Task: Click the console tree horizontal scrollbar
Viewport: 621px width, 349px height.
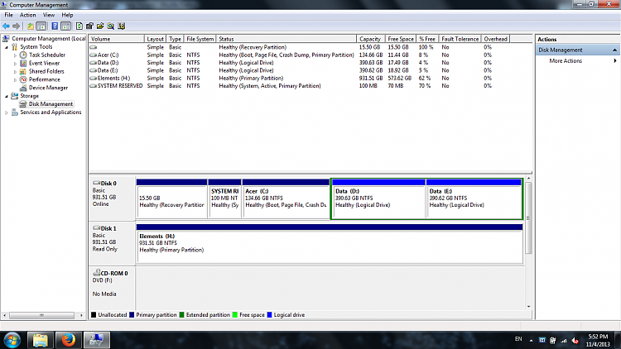Action: click(x=41, y=315)
